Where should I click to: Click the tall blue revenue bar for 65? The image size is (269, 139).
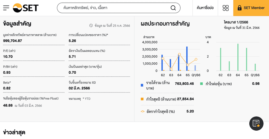(x=187, y=59)
